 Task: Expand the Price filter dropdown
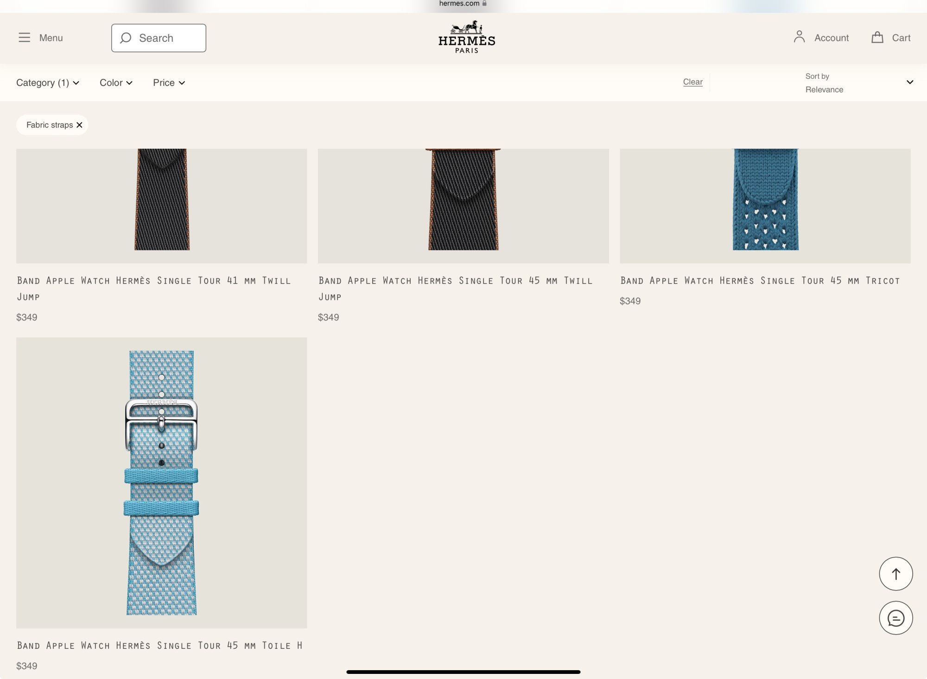pyautogui.click(x=169, y=82)
